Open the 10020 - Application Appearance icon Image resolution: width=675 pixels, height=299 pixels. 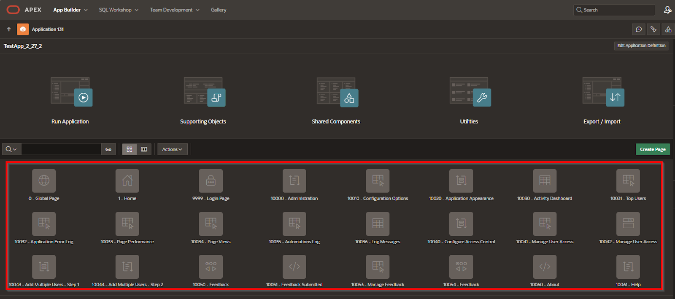461,180
